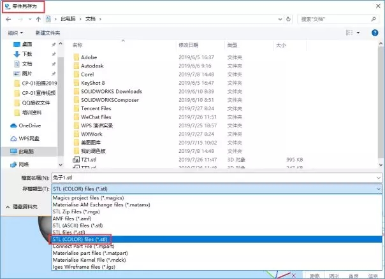Click the navigation pane scroll down arrow
Viewport: 385px width, 279px height.
tap(61, 165)
